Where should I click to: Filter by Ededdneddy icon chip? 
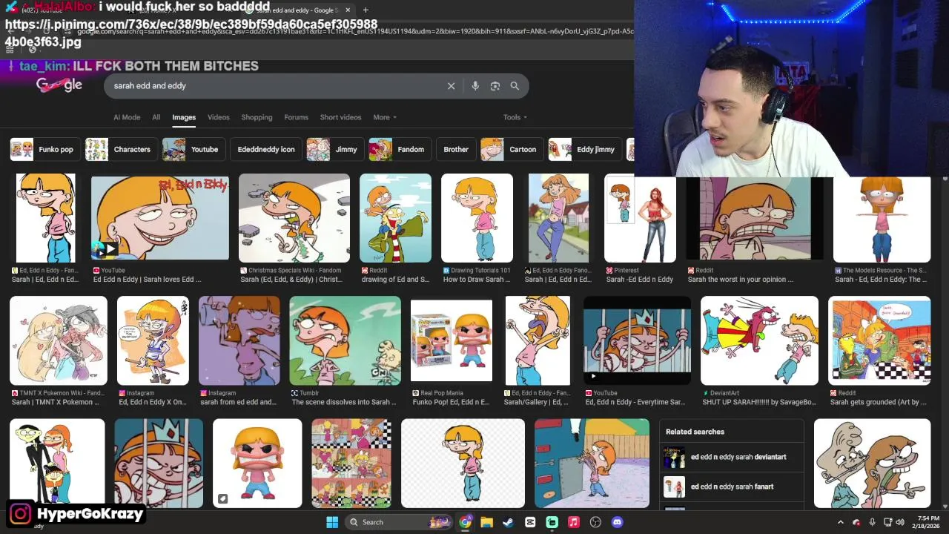click(265, 149)
